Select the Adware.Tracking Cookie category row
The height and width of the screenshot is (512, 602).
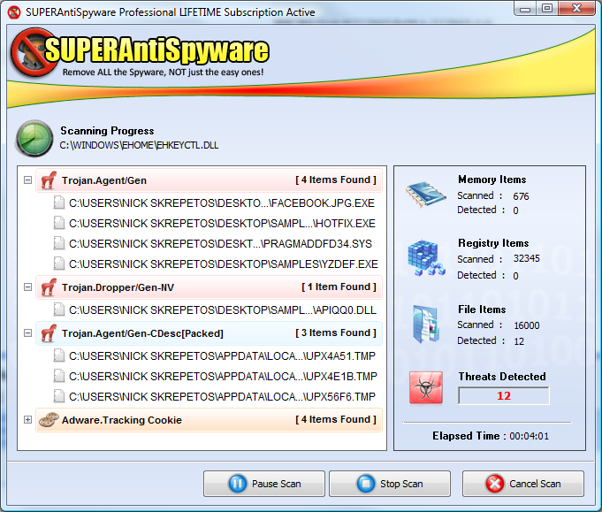209,420
